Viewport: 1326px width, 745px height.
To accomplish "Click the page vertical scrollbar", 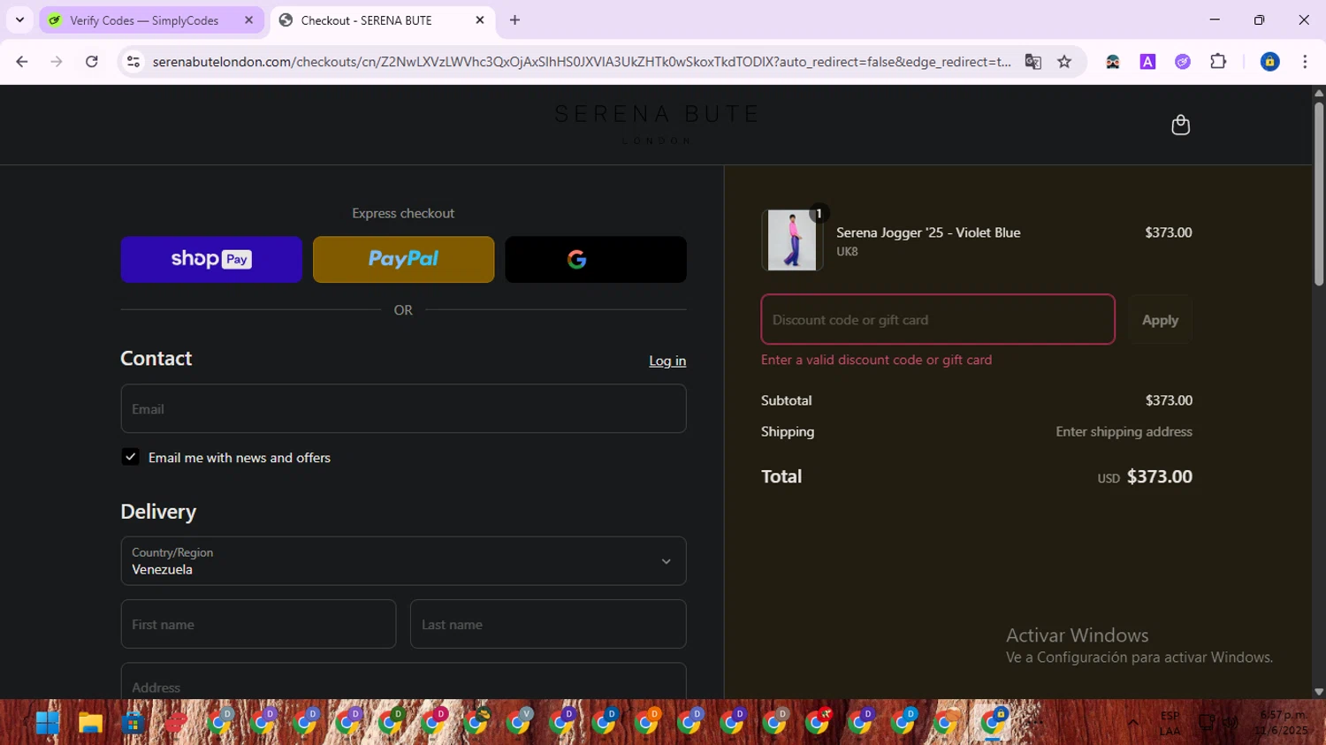I will [x=1318, y=194].
